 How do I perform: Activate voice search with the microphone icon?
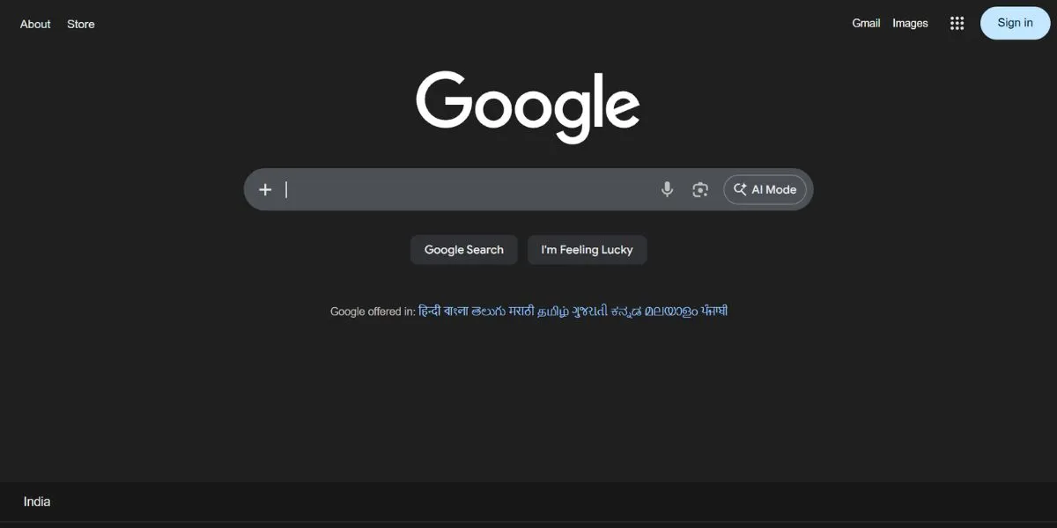click(667, 188)
